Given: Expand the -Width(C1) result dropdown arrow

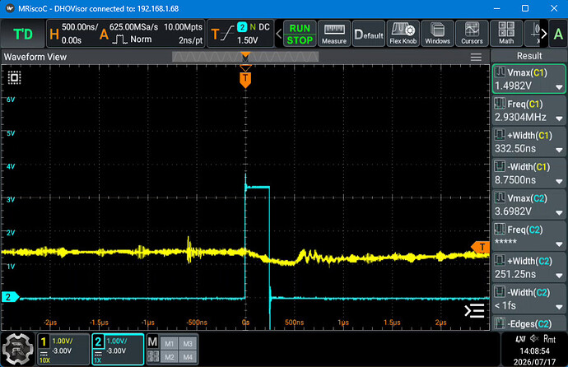Looking at the screenshot, I should click(559, 181).
